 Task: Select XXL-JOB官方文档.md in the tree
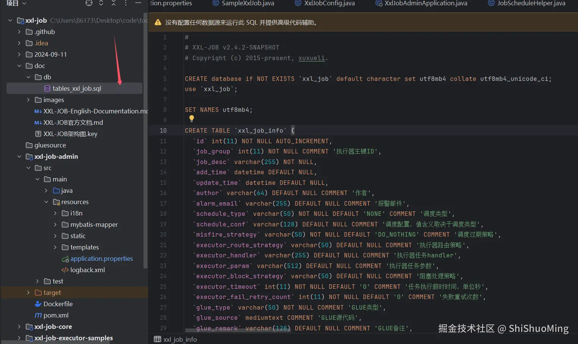coord(73,122)
